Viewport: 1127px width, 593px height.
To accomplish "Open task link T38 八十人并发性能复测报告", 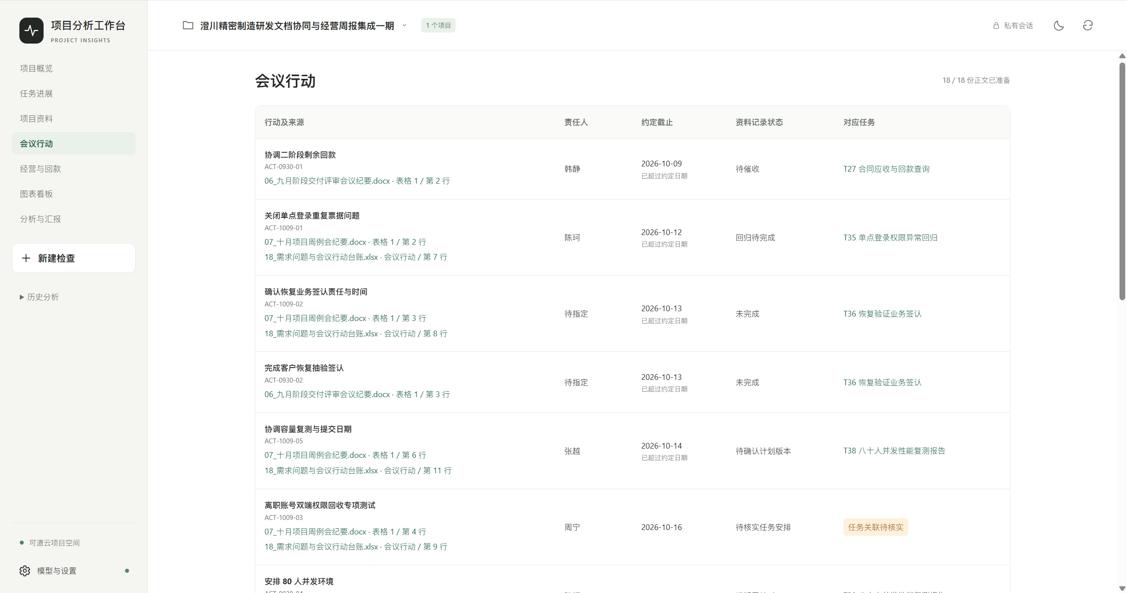I will pyautogui.click(x=894, y=450).
